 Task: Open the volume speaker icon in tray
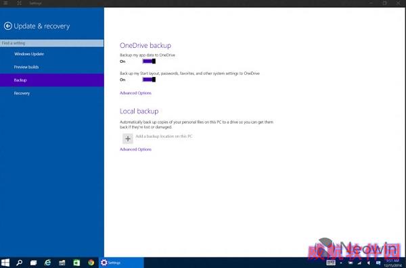[369, 263]
